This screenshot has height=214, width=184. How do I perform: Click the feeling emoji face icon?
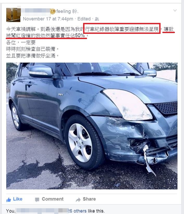[53, 11]
